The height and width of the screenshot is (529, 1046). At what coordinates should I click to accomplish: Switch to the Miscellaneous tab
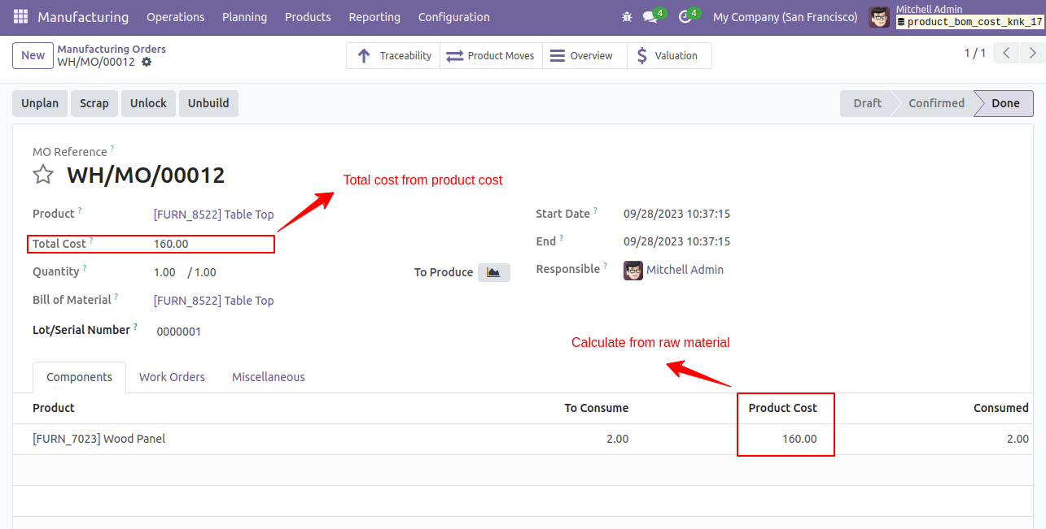269,377
